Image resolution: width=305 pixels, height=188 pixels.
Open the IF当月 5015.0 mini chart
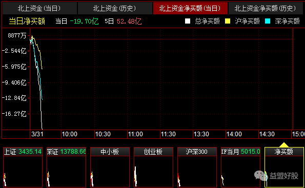point(240,167)
